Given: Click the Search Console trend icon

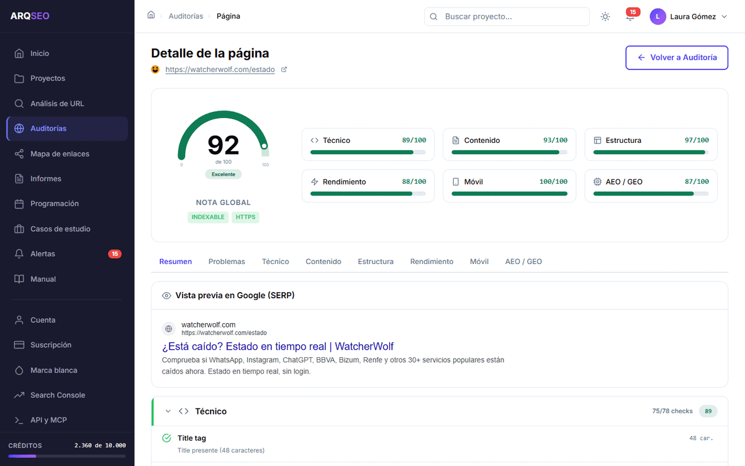Looking at the screenshot, I should (19, 395).
